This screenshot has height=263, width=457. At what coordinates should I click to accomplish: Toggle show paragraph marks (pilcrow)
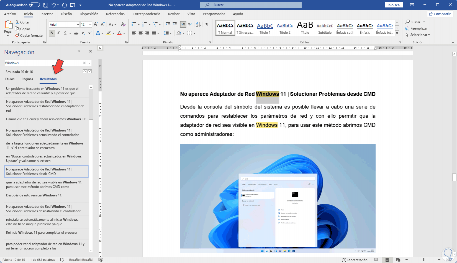207,24
